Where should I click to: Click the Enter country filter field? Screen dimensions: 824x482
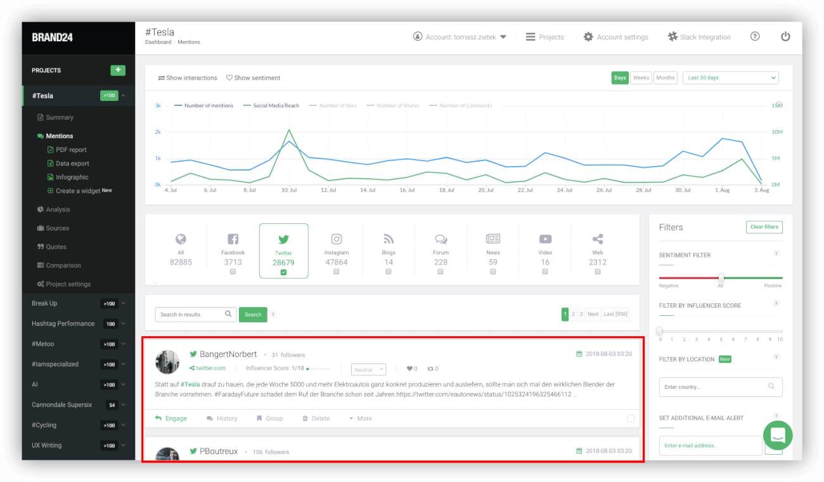click(721, 386)
